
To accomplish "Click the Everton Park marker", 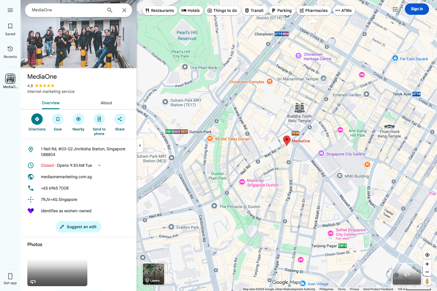I will [x=171, y=227].
